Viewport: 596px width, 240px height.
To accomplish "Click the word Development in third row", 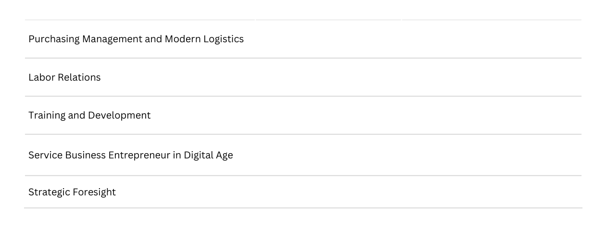I will click(119, 116).
